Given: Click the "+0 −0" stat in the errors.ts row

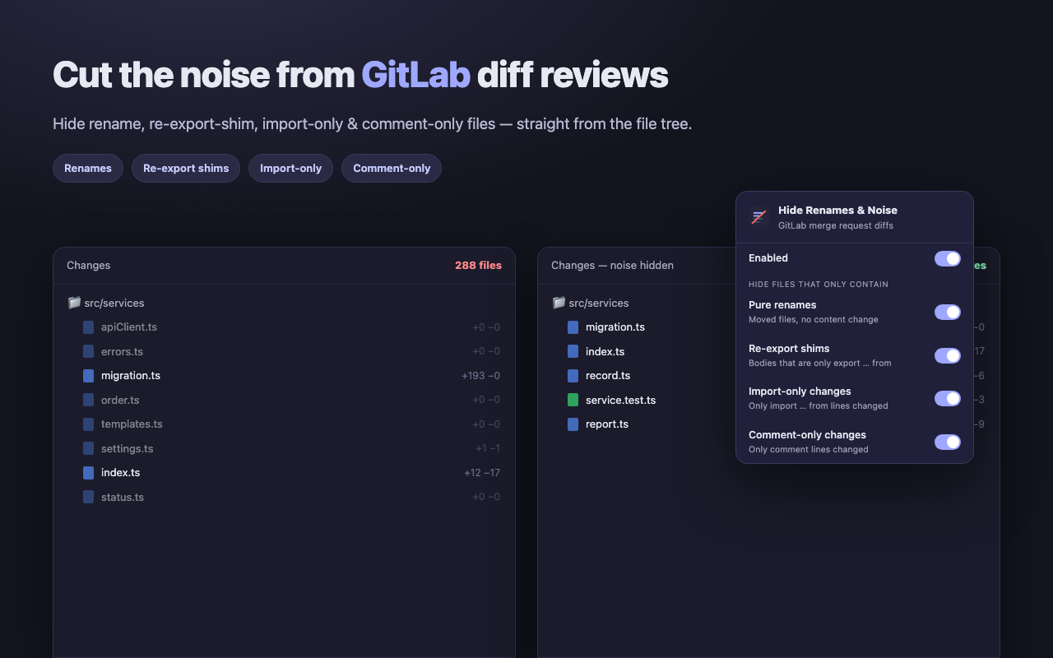Looking at the screenshot, I should (x=486, y=351).
